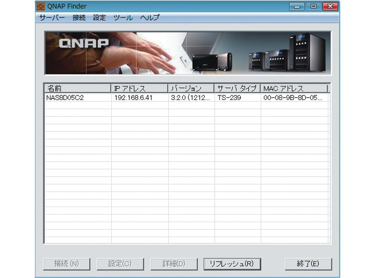Sort by the MAC アドレス column header
387x278 pixels.
(x=294, y=88)
